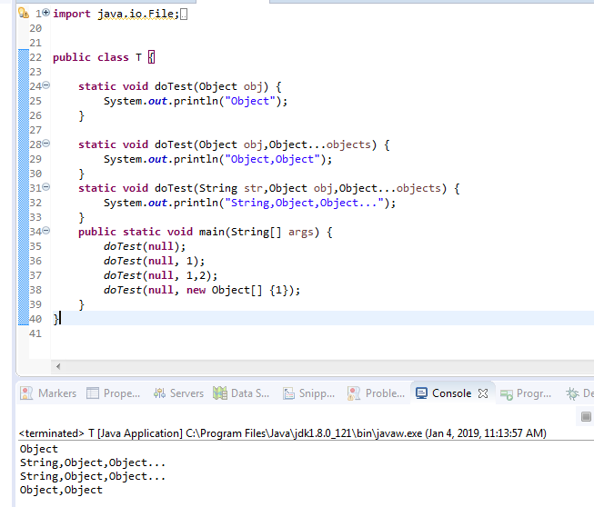
Task: Click the Problems tab icon
Action: pos(354,393)
